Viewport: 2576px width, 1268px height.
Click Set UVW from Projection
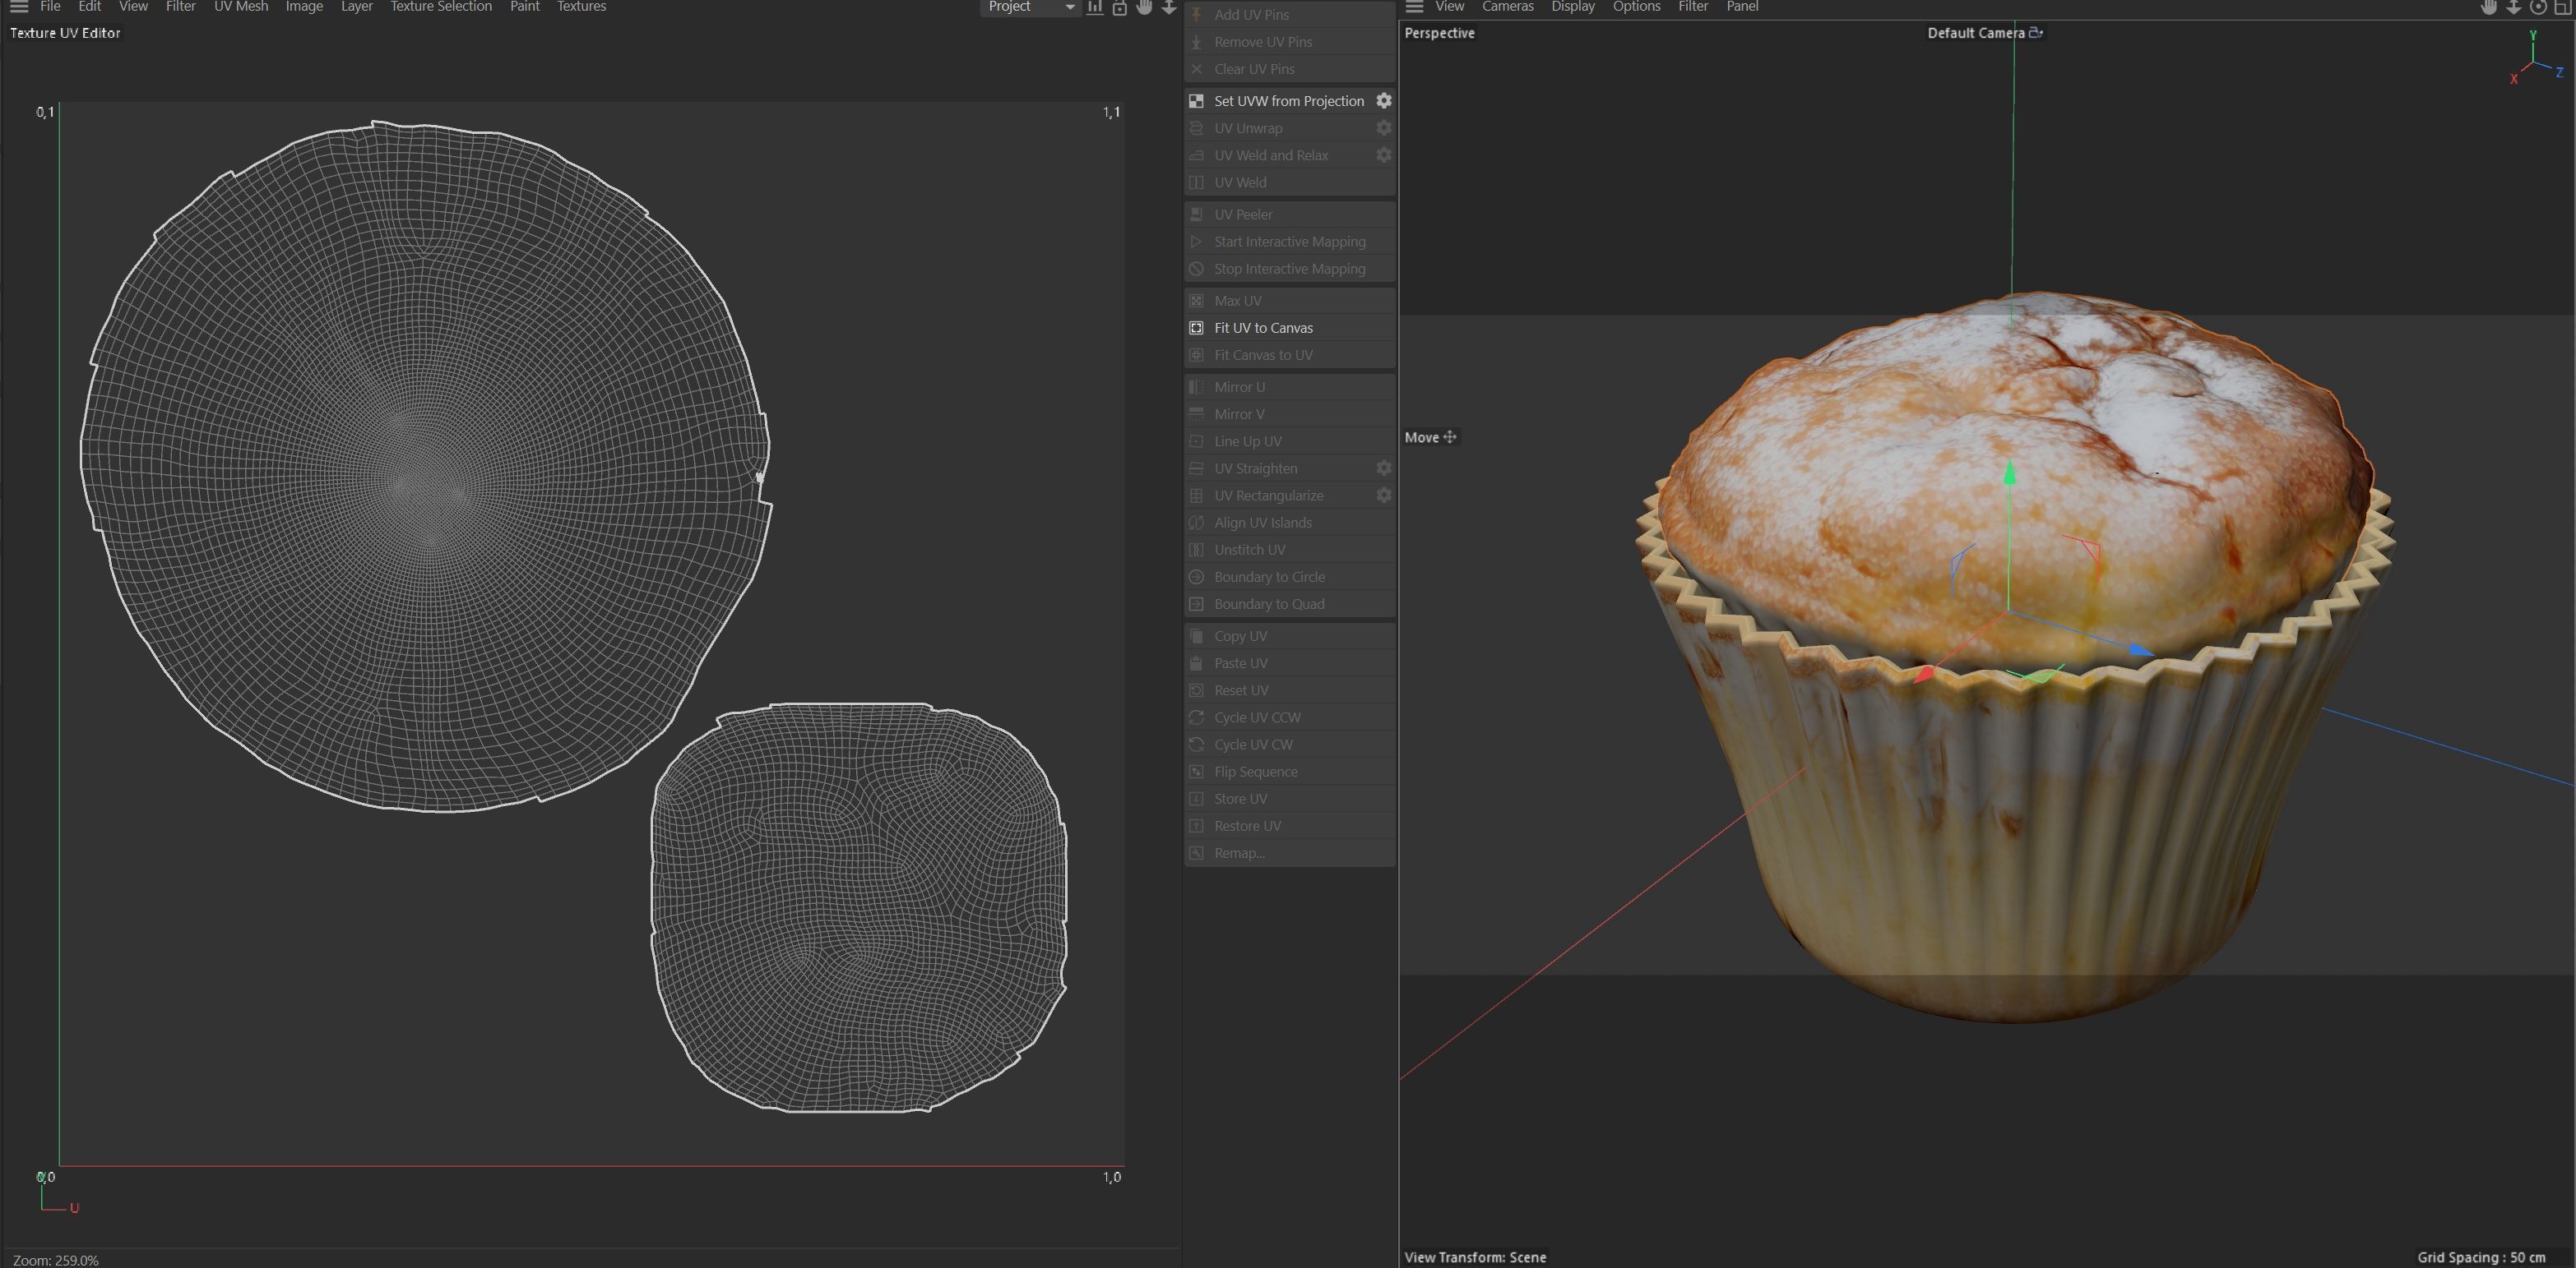click(x=1288, y=100)
